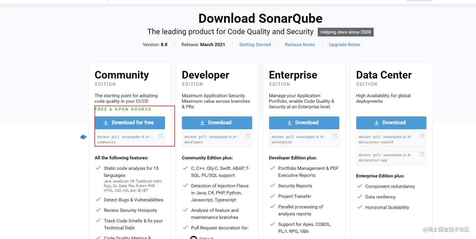Image resolution: width=476 pixels, height=239 pixels.
Task: Download the Data Center Edition
Action: [391, 123]
